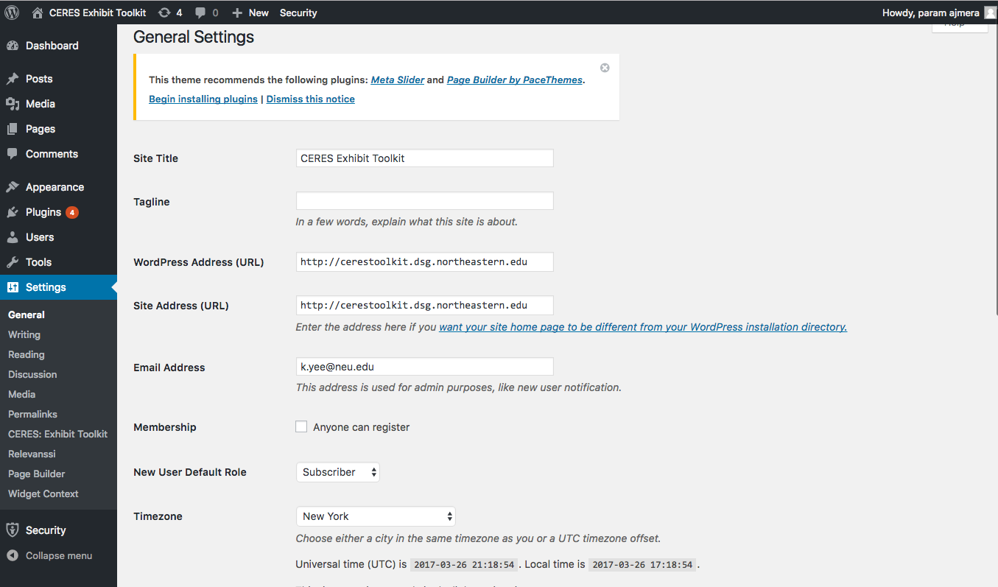Click New in the top admin bar

(250, 13)
